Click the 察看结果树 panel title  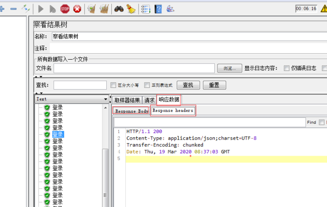(50, 25)
